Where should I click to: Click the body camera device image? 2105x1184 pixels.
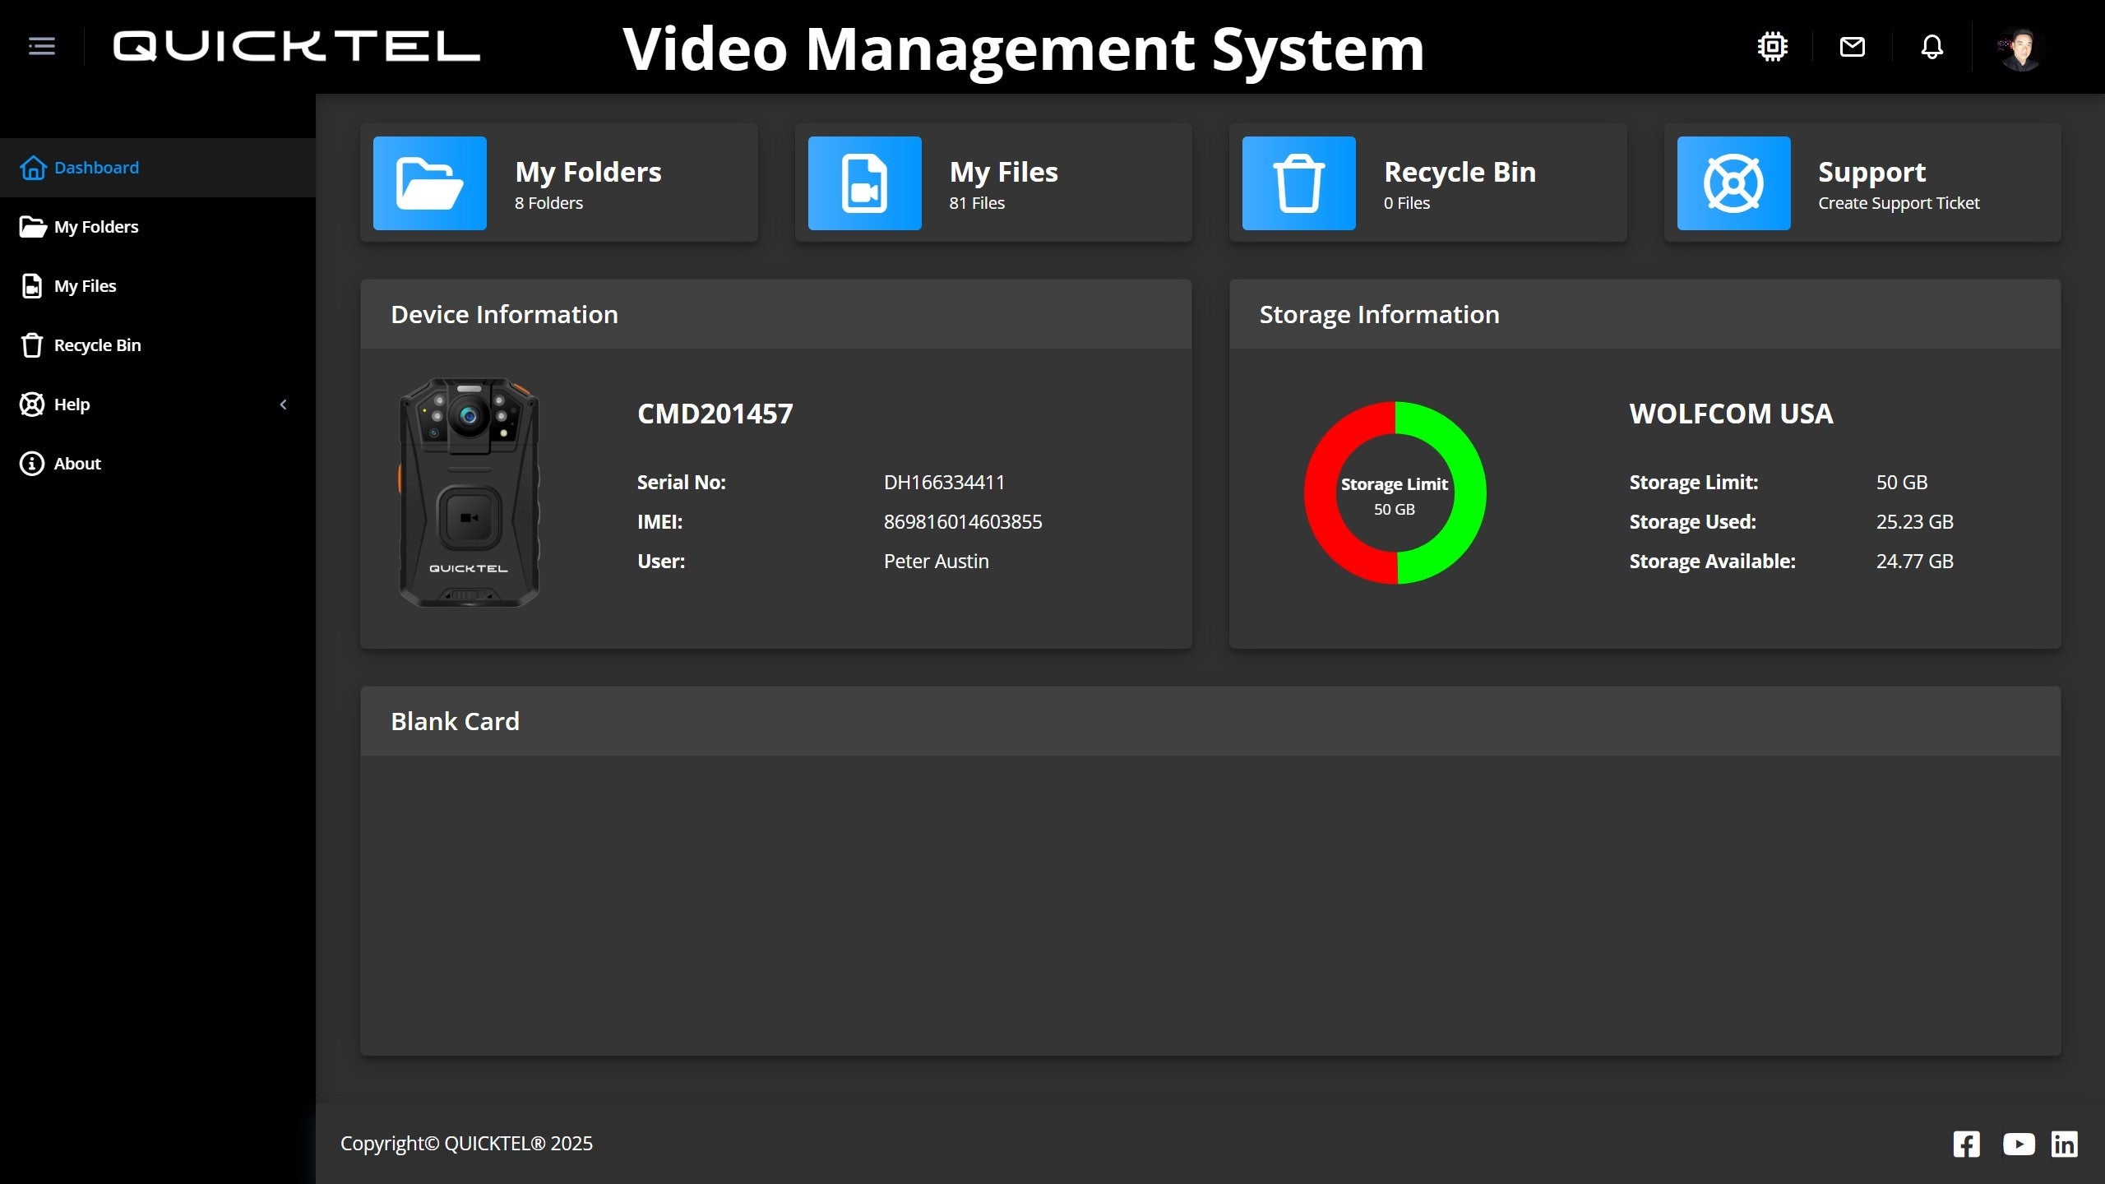tap(469, 493)
